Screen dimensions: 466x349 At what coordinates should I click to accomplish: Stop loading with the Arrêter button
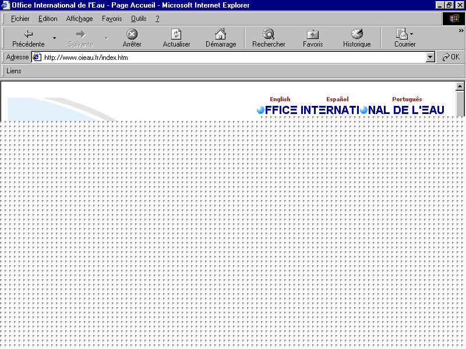pos(132,38)
